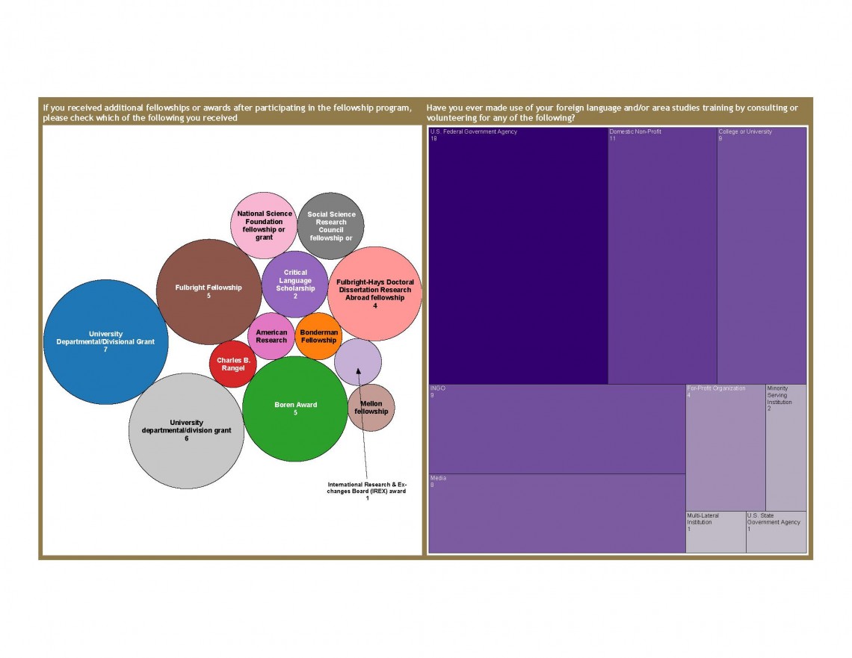This screenshot has height=658, width=852.
Task: Click the Domestic Non-Profit treemap tile
Action: (662, 255)
